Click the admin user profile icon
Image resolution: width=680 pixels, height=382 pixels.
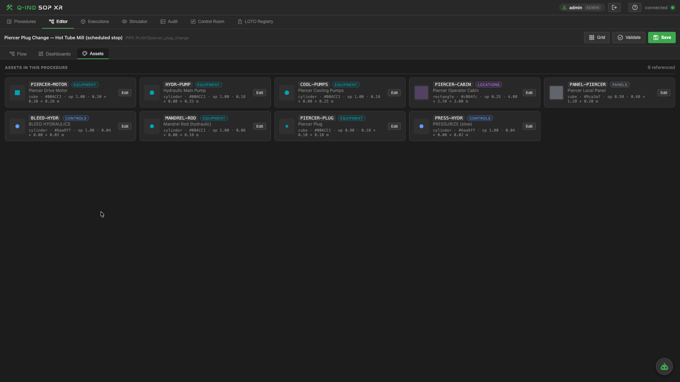coord(564,7)
